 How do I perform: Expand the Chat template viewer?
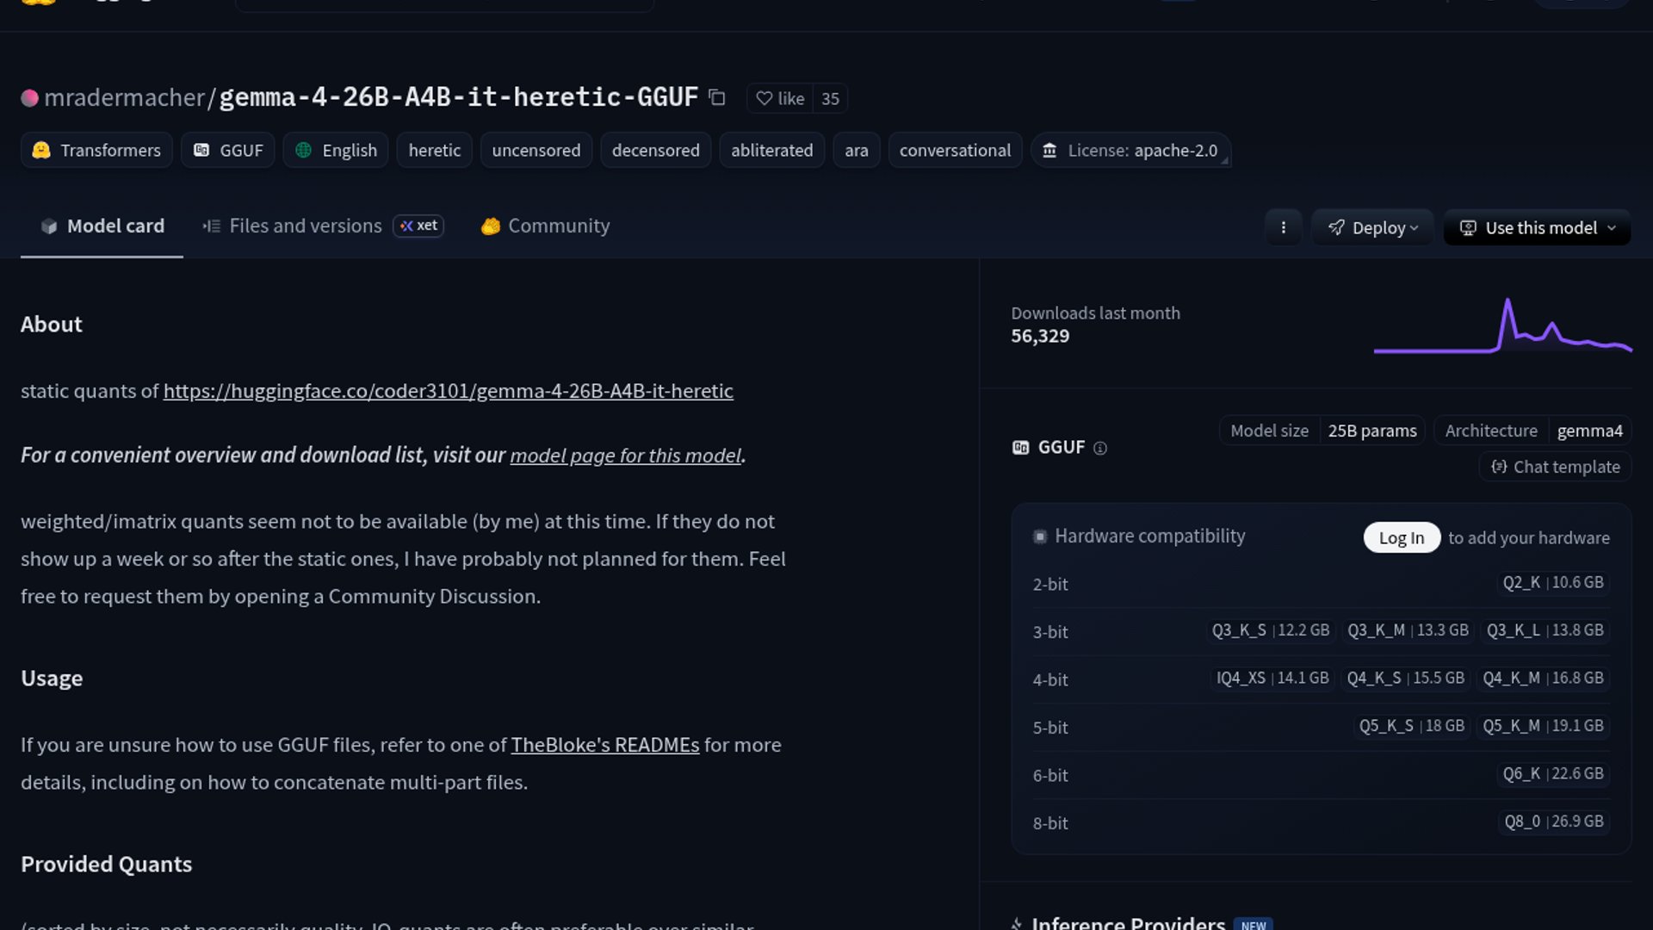[x=1555, y=467]
